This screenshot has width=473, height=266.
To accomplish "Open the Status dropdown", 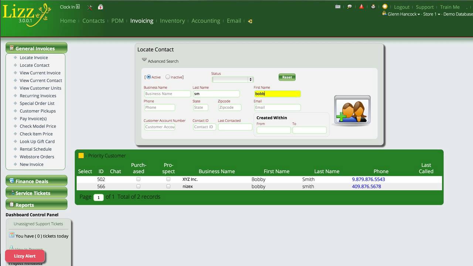I will point(232,79).
